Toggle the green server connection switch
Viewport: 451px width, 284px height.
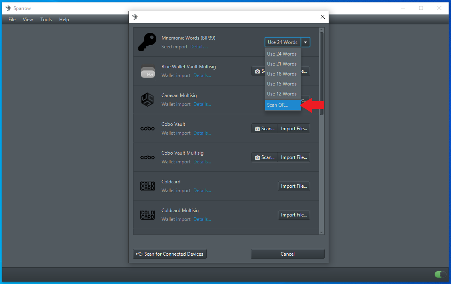[x=440, y=274]
